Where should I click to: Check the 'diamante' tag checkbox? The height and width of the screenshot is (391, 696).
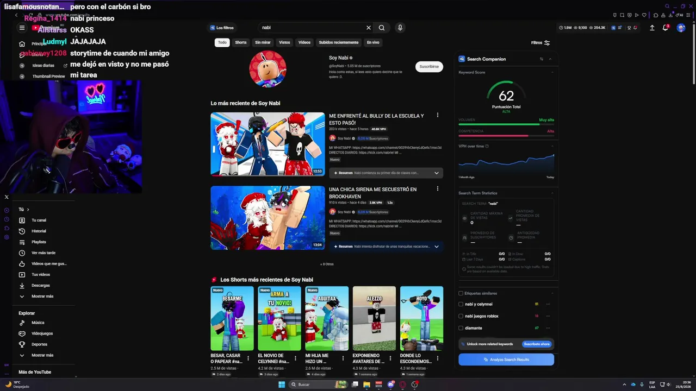point(461,328)
